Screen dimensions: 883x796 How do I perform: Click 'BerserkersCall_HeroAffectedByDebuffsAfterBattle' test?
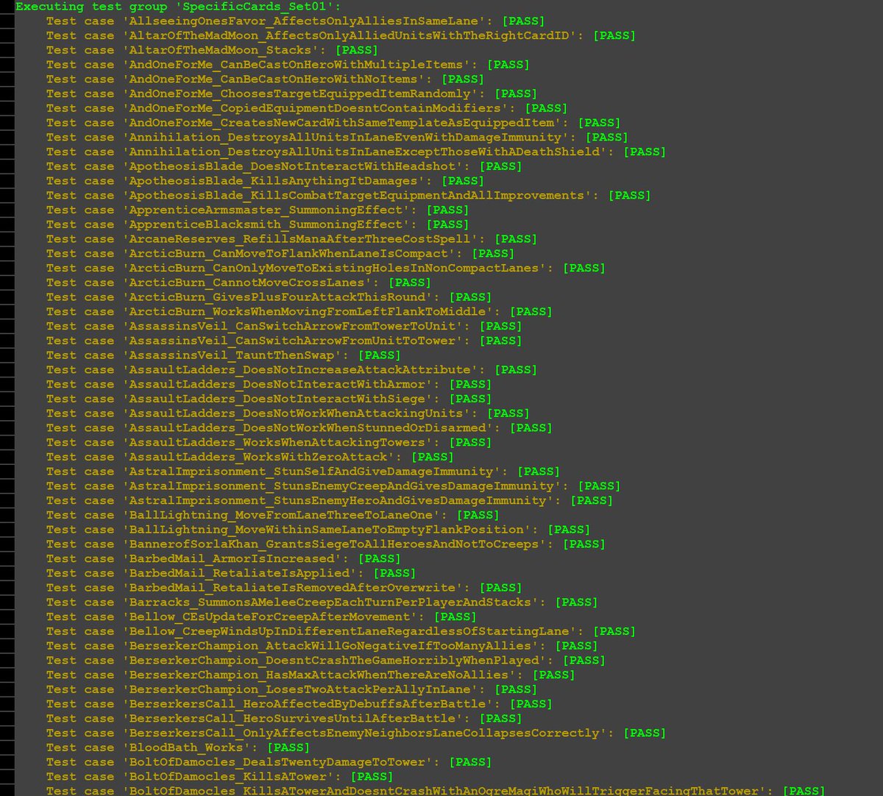point(299,704)
